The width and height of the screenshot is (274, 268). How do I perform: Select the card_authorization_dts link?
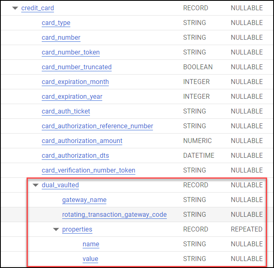75,156
